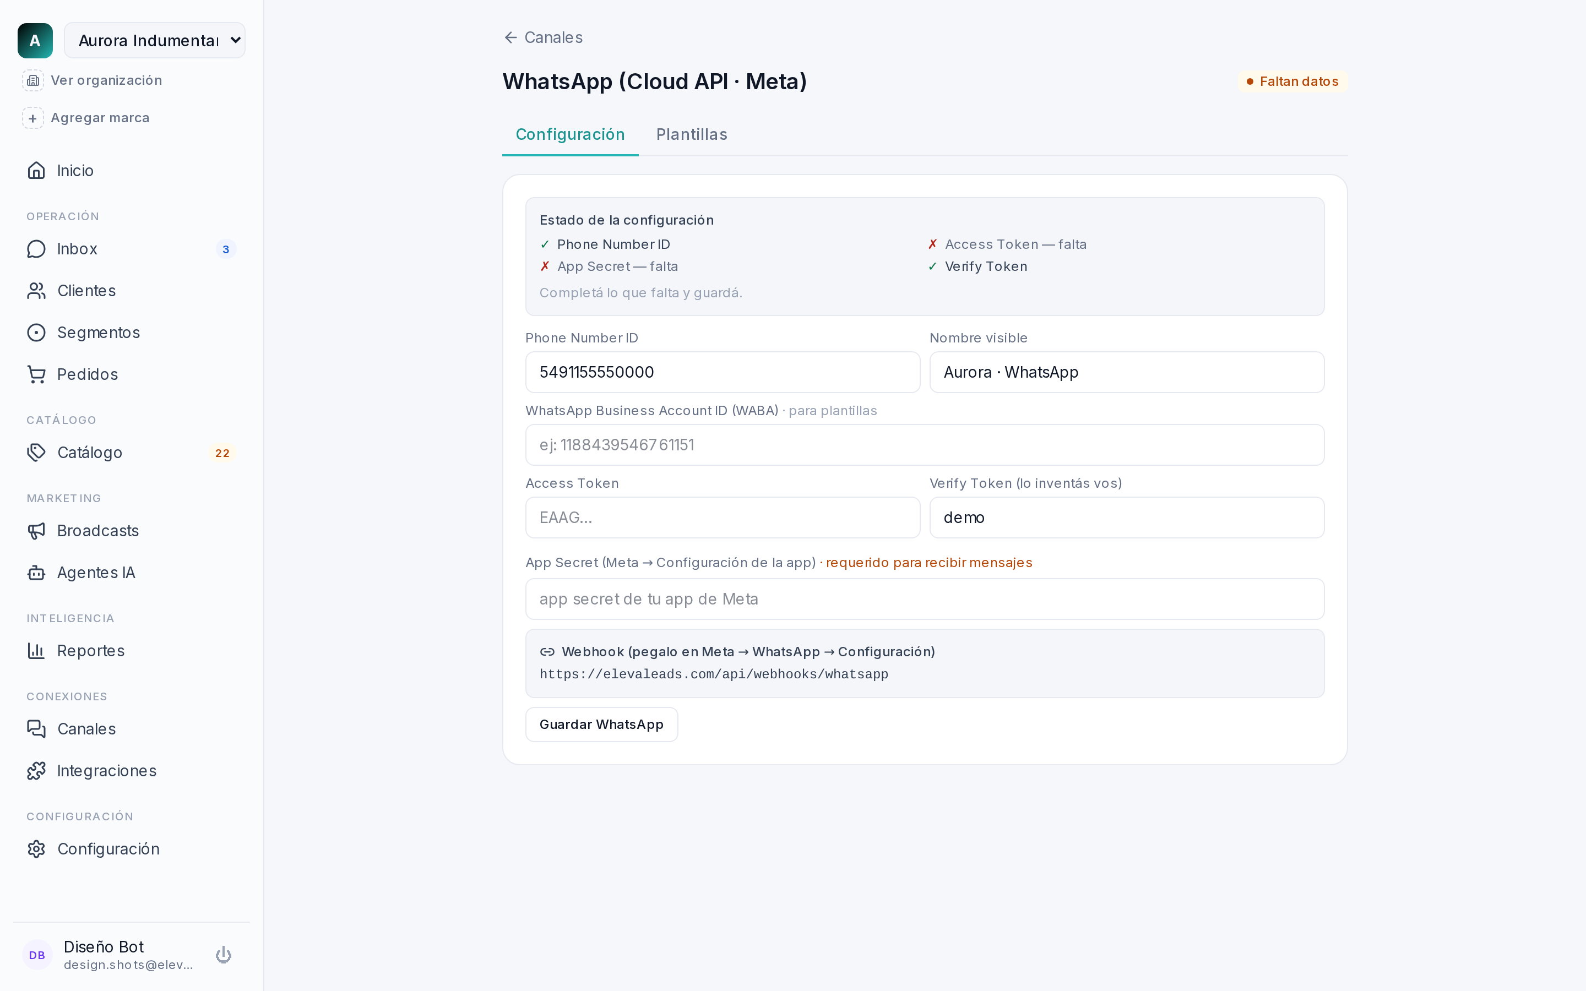Open Reportes section
The width and height of the screenshot is (1586, 991).
point(131,651)
